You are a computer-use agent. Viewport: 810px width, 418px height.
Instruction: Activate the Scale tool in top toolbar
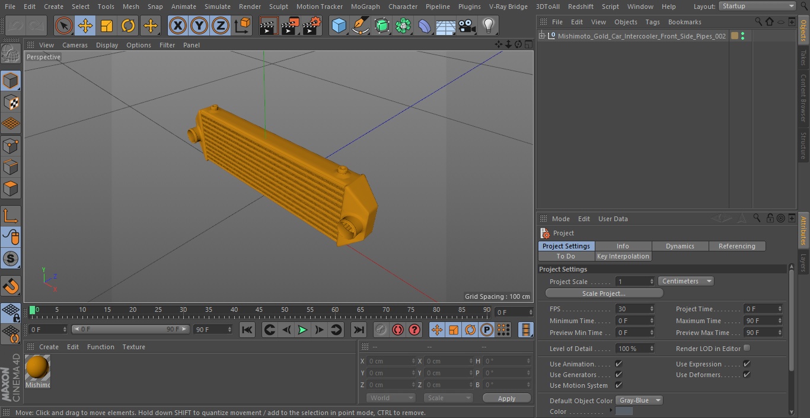click(x=107, y=26)
